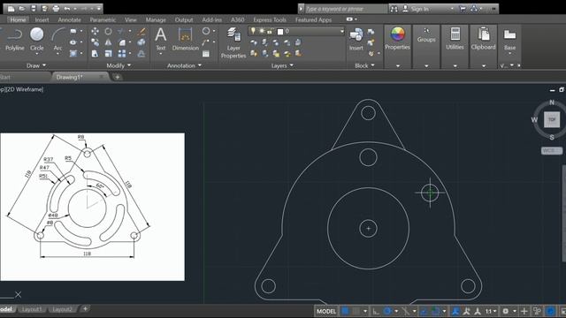Image resolution: width=566 pixels, height=318 pixels.
Task: Toggle object snap in status bar
Action: point(435,311)
